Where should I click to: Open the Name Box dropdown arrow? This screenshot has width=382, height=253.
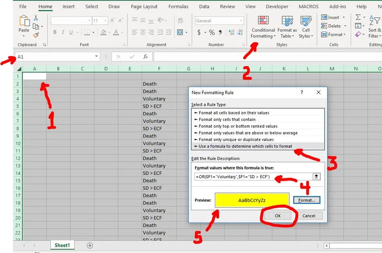(96, 56)
